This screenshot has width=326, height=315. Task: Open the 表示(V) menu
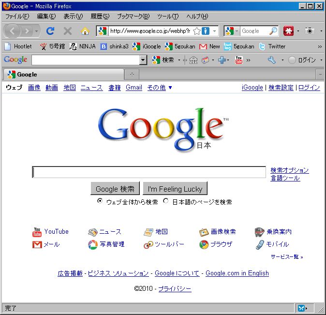(73, 16)
